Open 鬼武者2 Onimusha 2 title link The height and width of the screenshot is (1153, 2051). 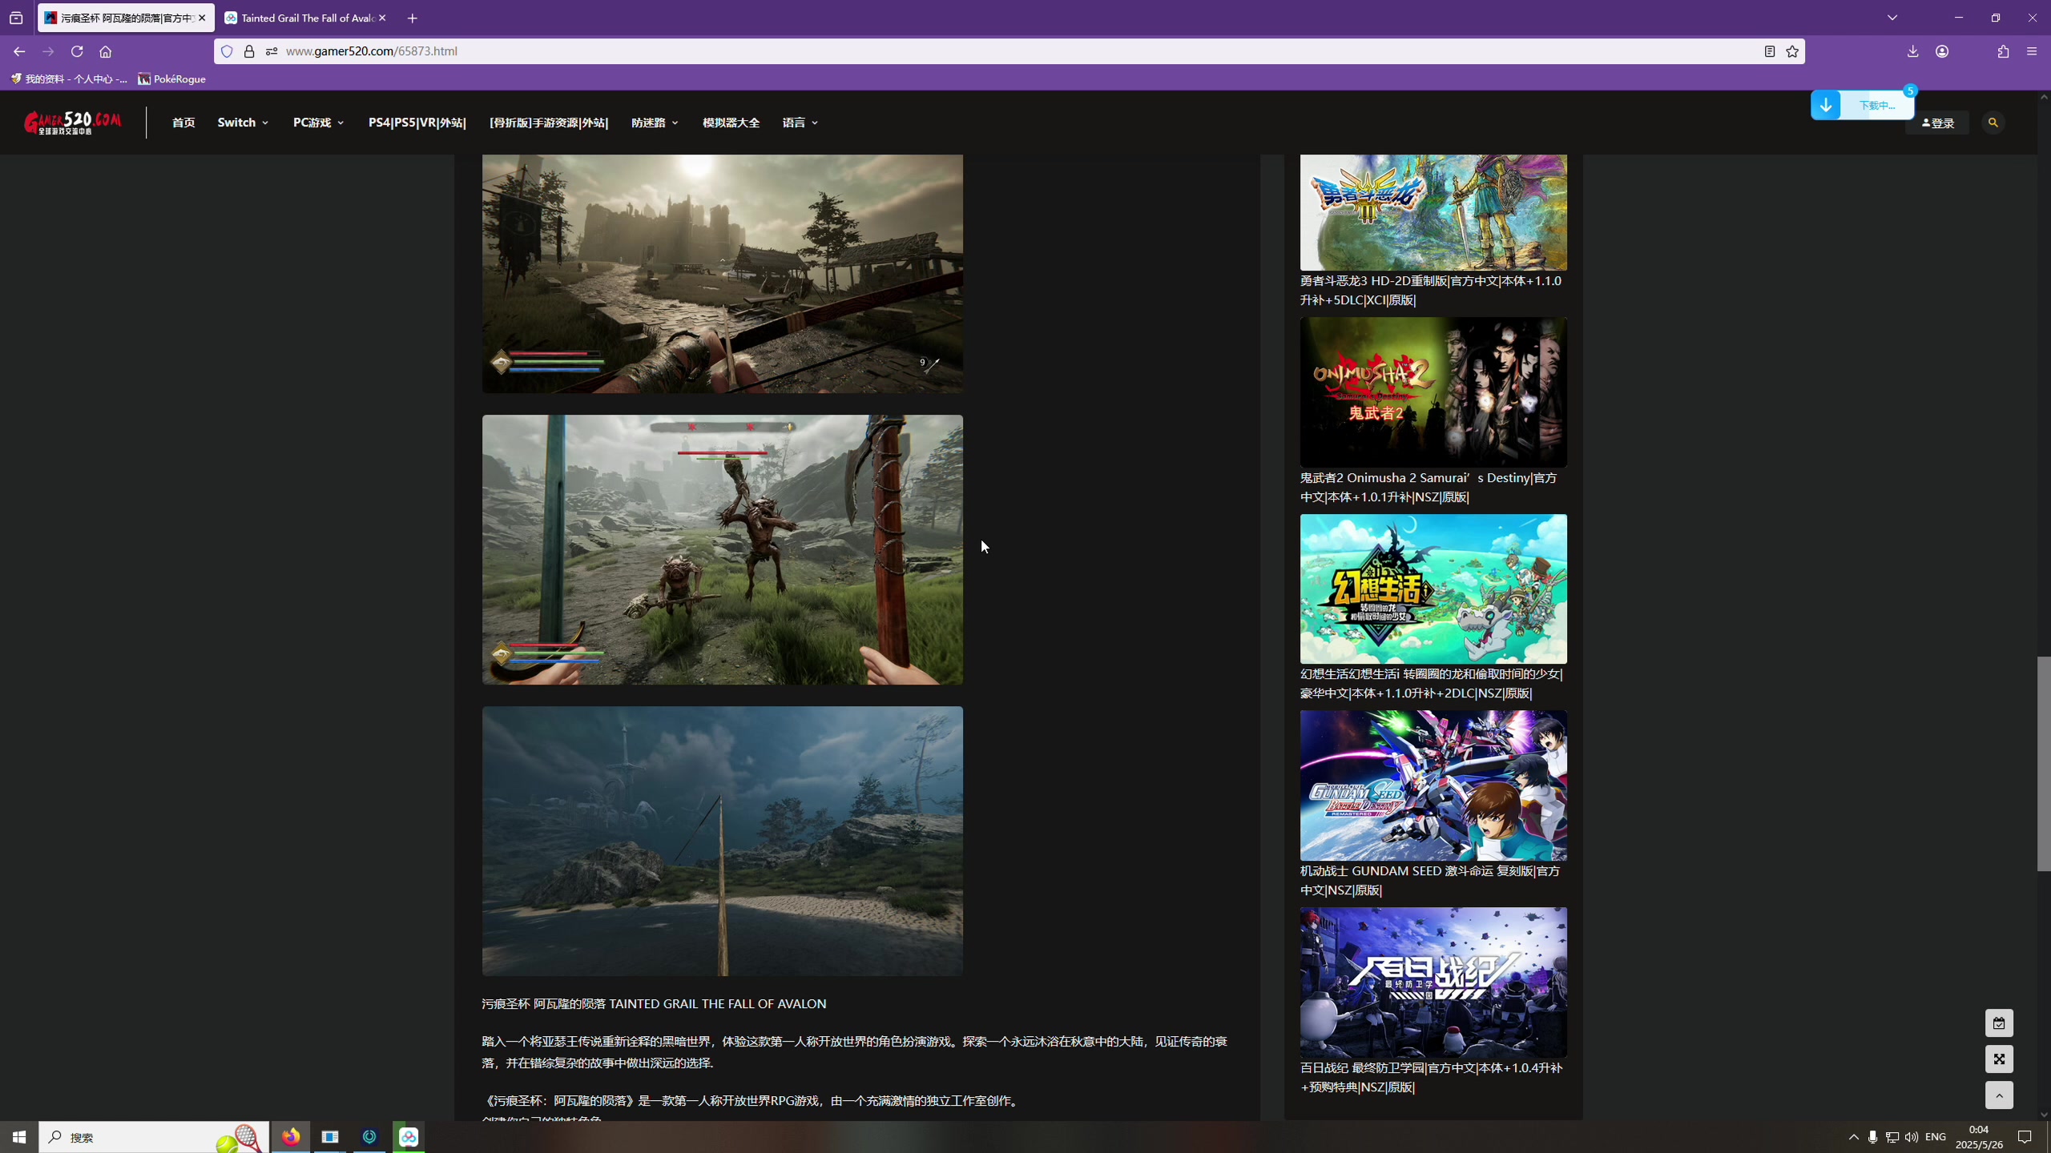click(x=1428, y=488)
